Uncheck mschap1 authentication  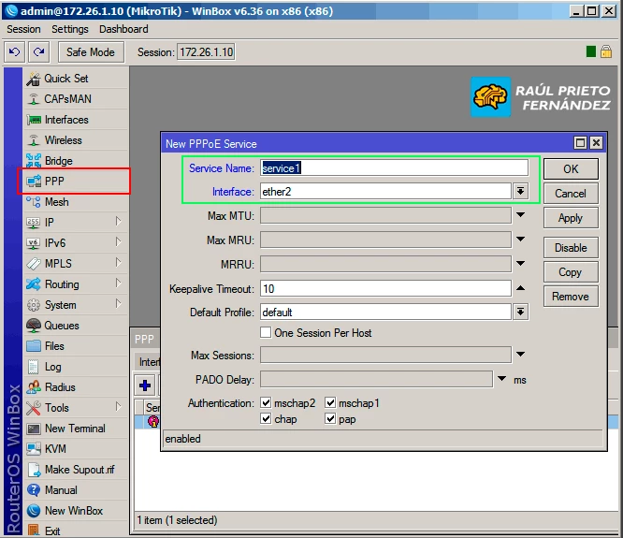[330, 403]
